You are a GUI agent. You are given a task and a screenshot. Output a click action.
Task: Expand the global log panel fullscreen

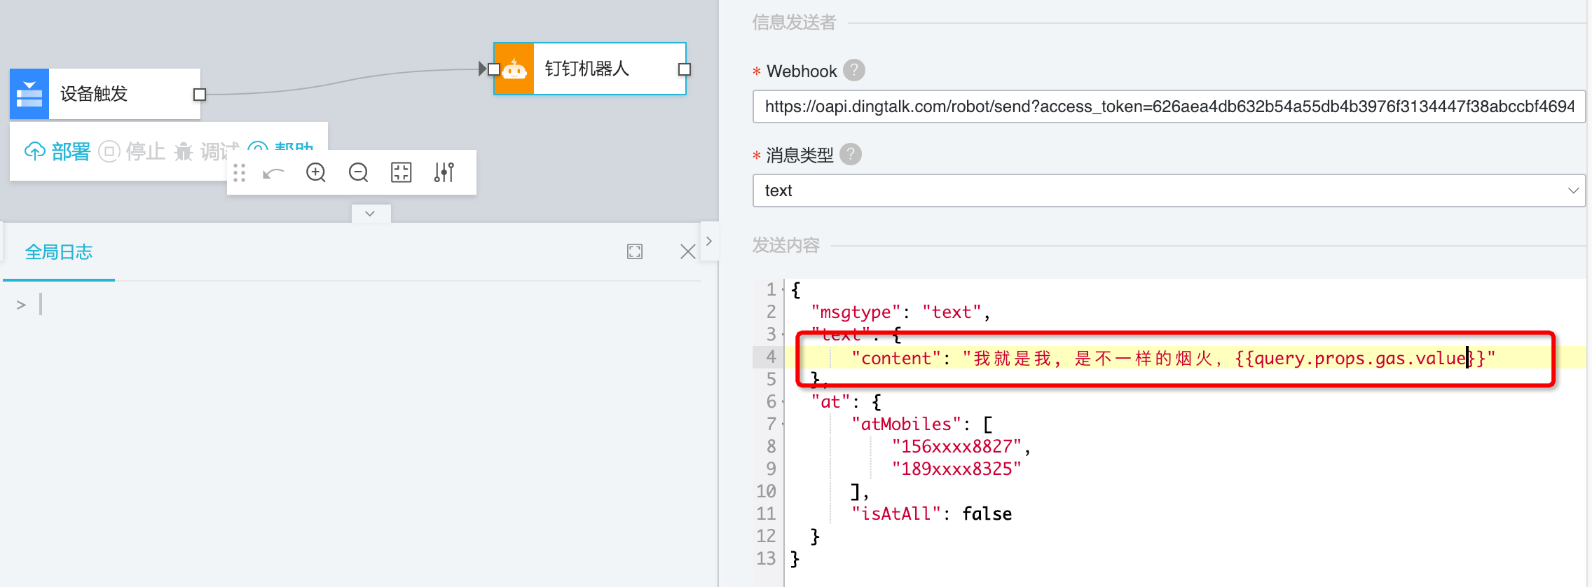coord(635,251)
